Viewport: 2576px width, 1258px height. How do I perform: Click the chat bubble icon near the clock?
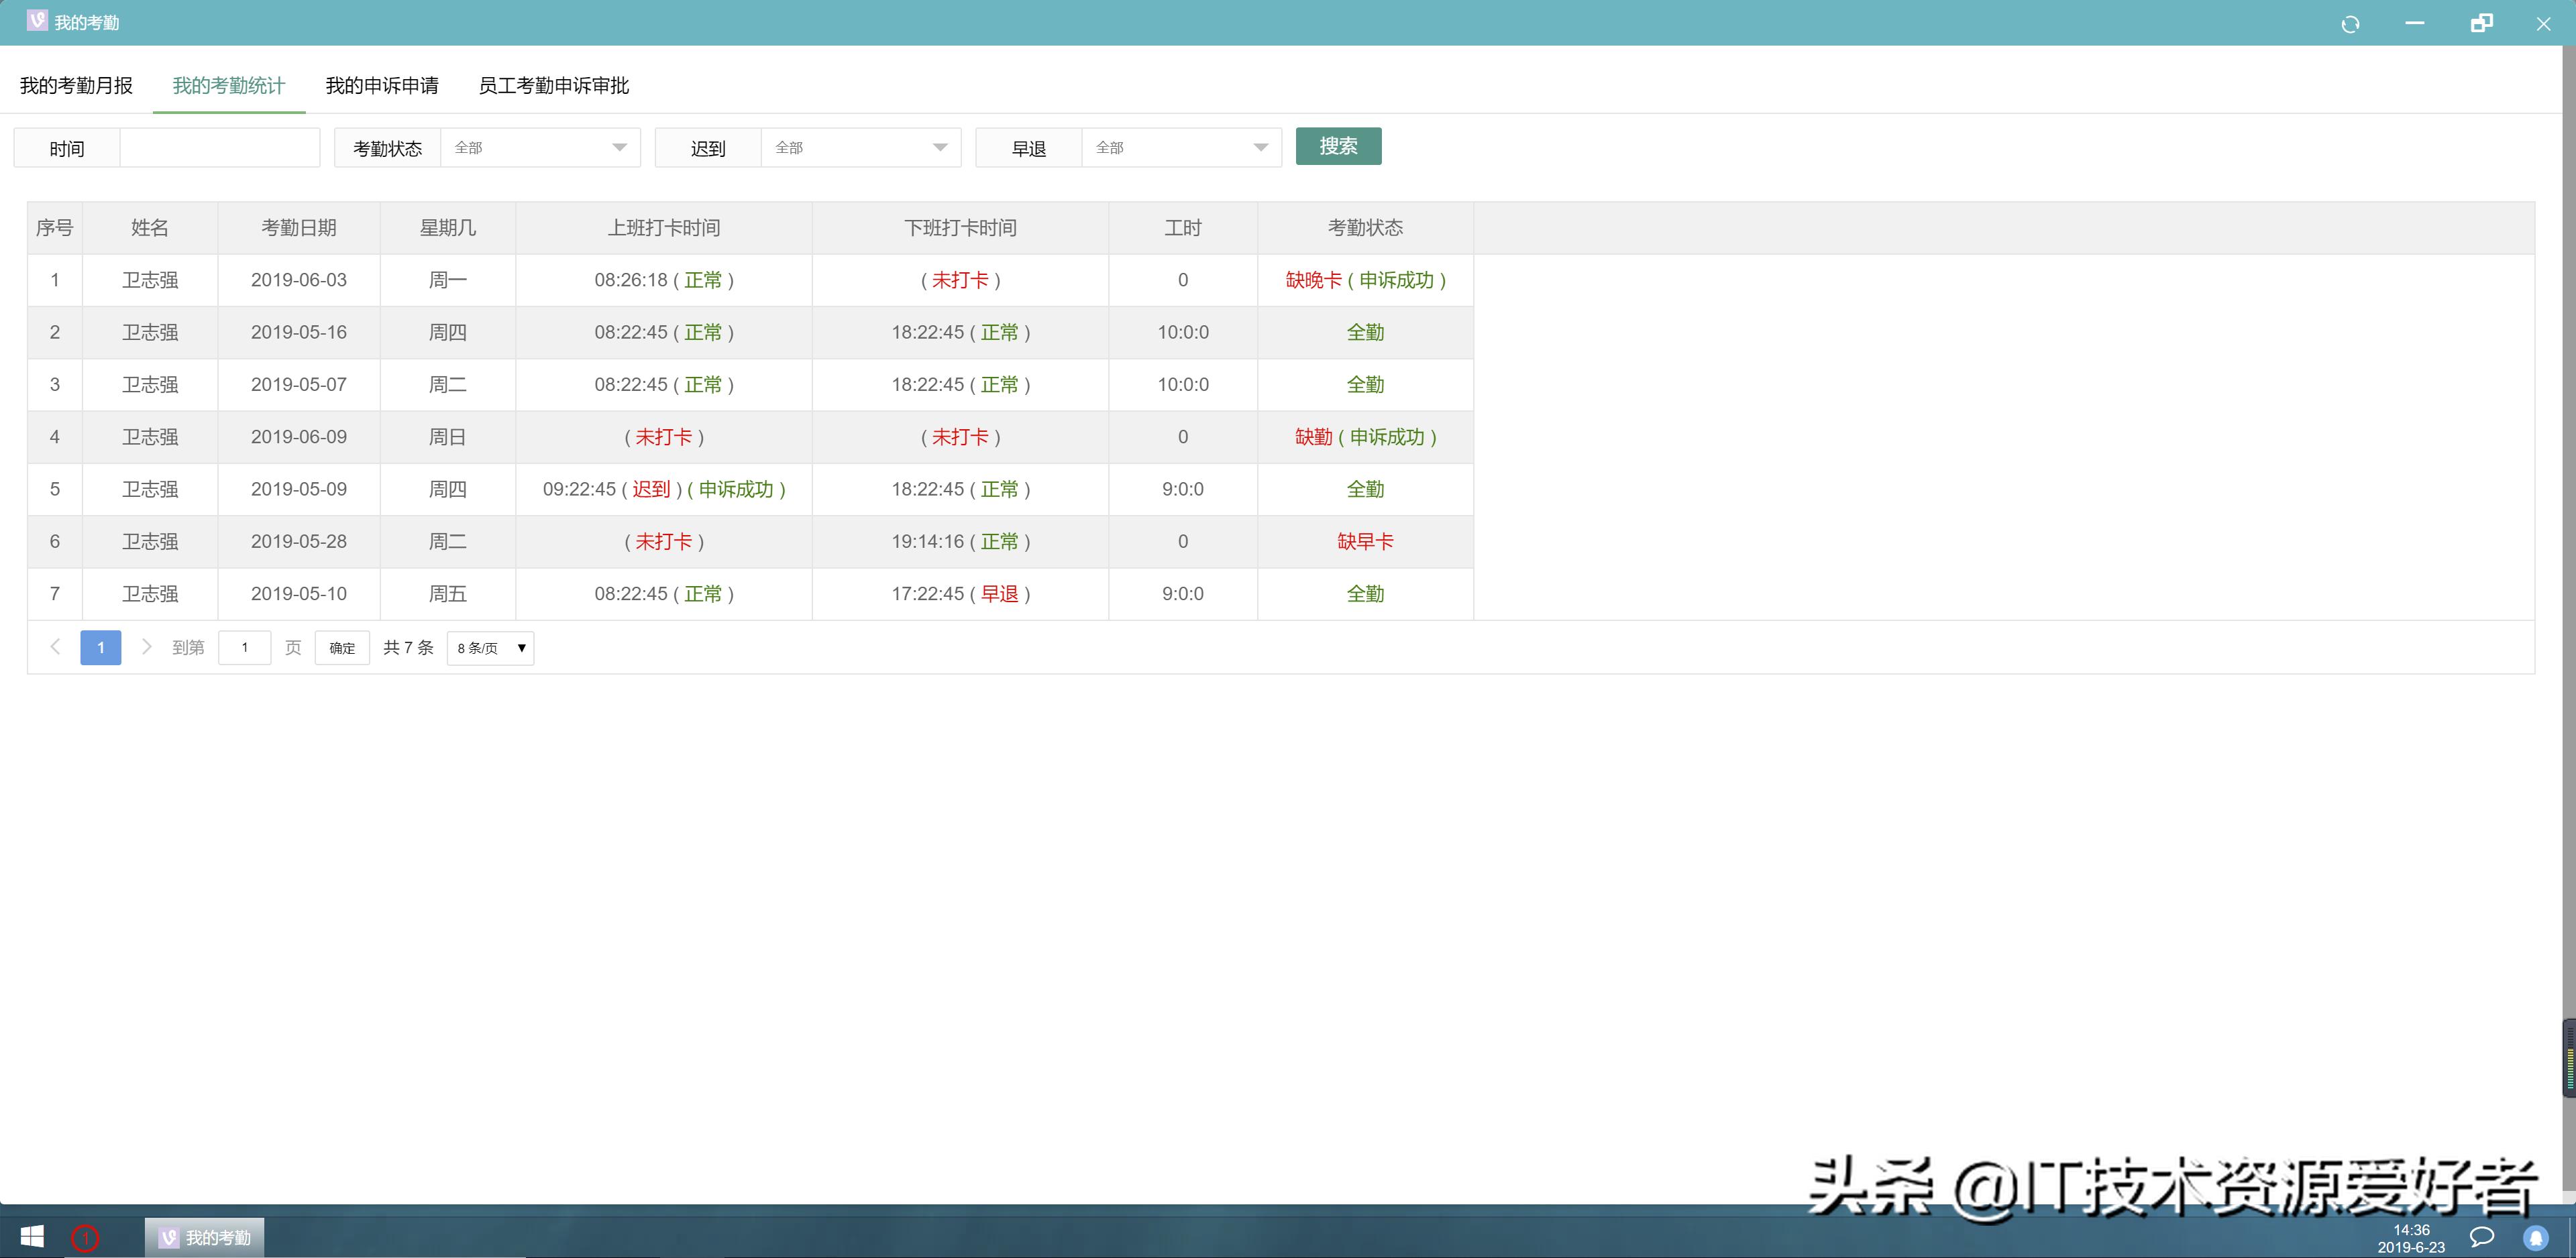2483,1236
